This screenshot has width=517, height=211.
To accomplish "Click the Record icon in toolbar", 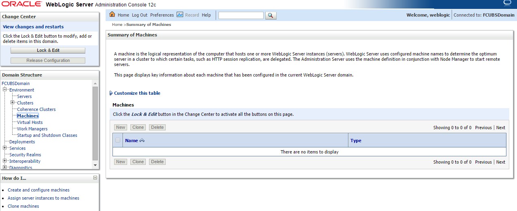I will point(180,15).
